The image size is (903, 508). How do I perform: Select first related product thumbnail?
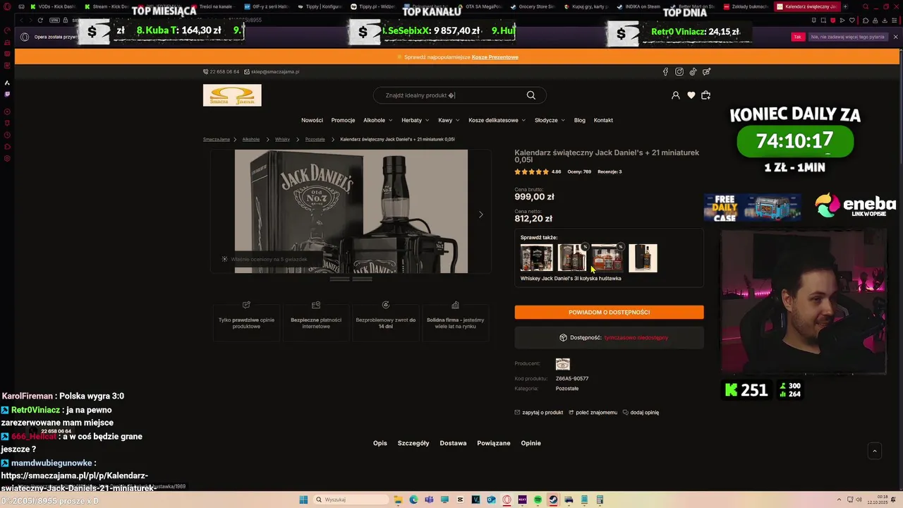536,258
